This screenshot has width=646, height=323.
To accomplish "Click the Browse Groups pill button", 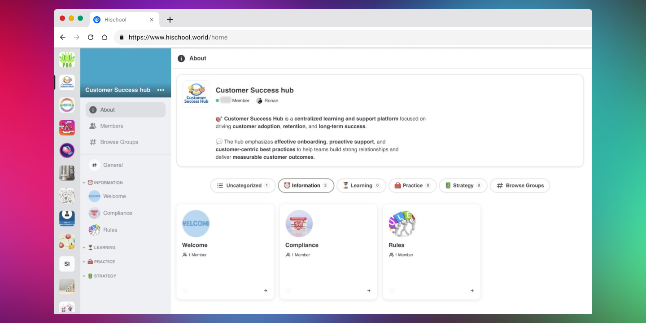I will tap(520, 186).
